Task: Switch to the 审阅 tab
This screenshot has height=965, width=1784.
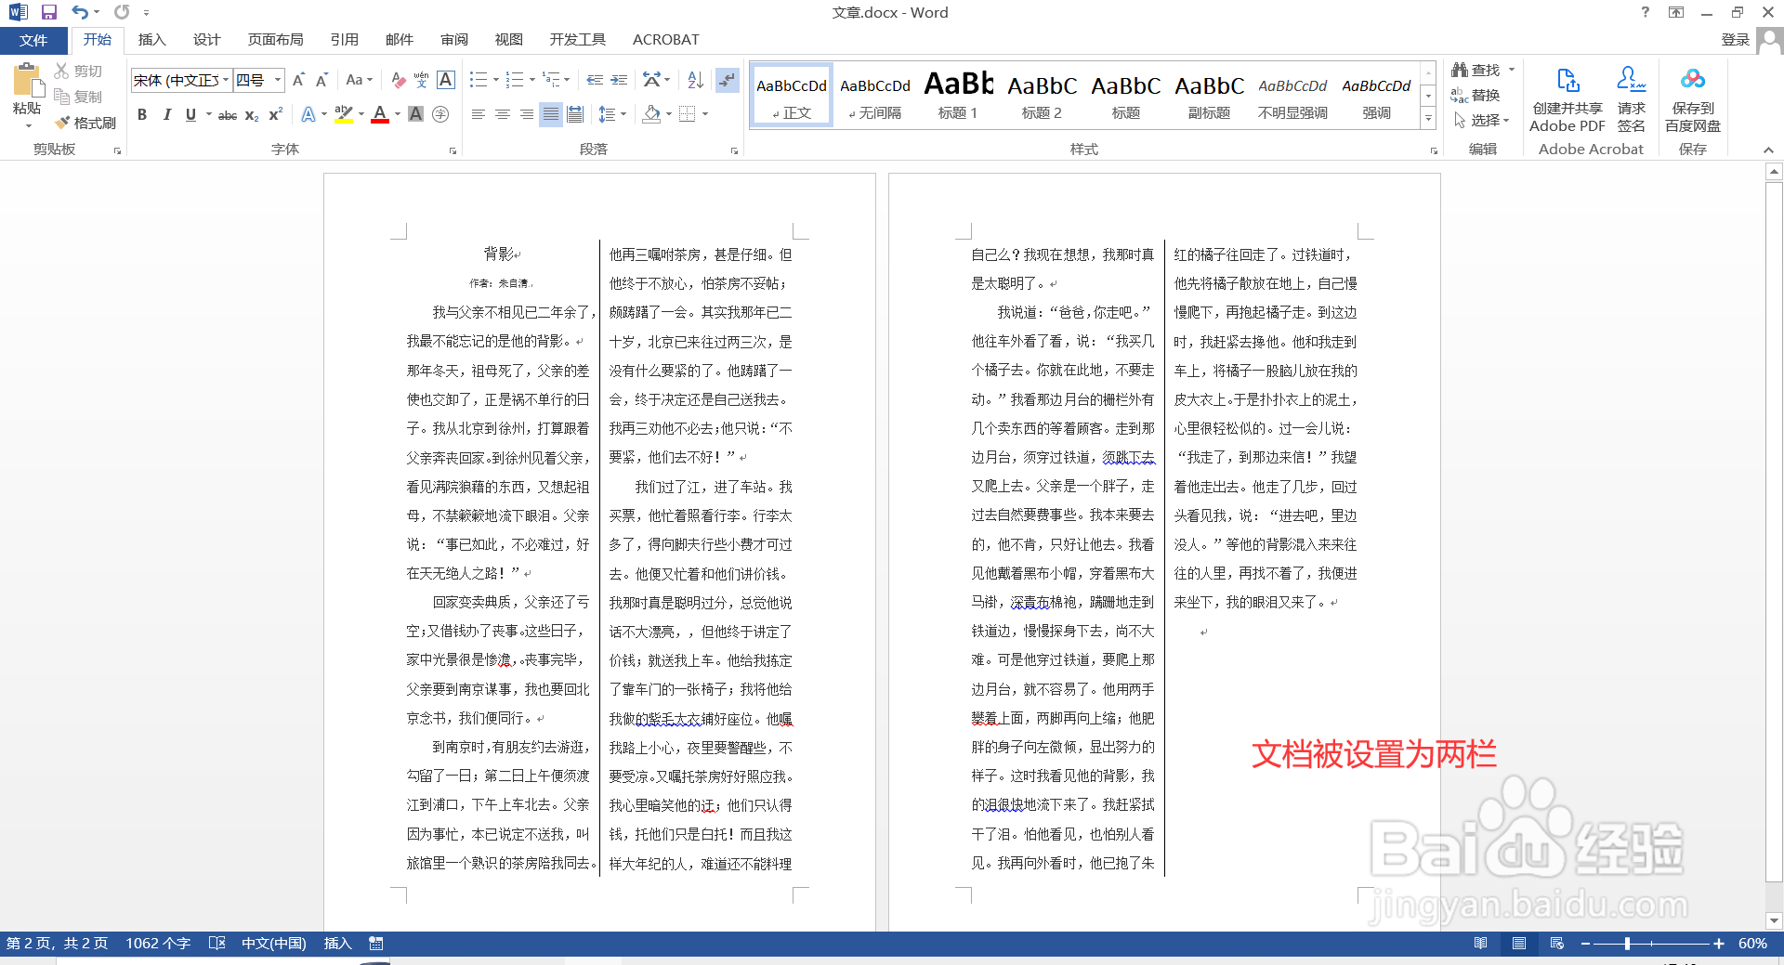Action: click(x=454, y=40)
